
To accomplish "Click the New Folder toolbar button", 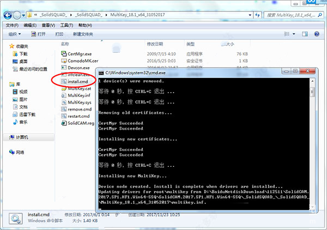I will pyautogui.click(x=83, y=34).
